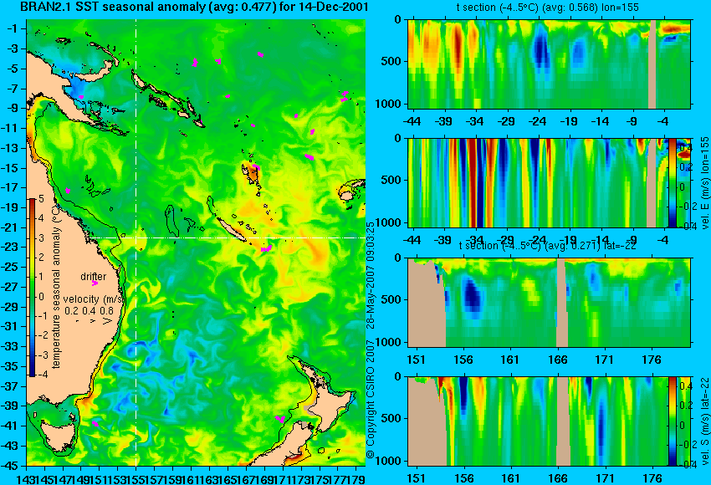Click the magenta drifter marker east of Tasmania
Viewport: 711px width, 485px height.
pos(95,423)
